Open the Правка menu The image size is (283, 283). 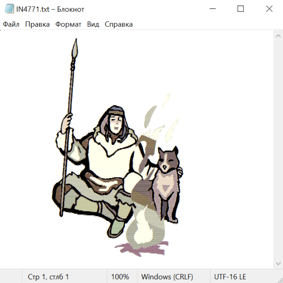tap(37, 25)
